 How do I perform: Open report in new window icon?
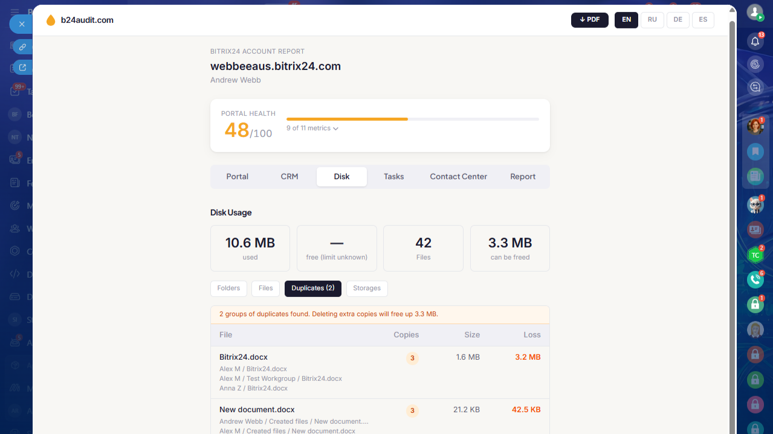(x=22, y=68)
